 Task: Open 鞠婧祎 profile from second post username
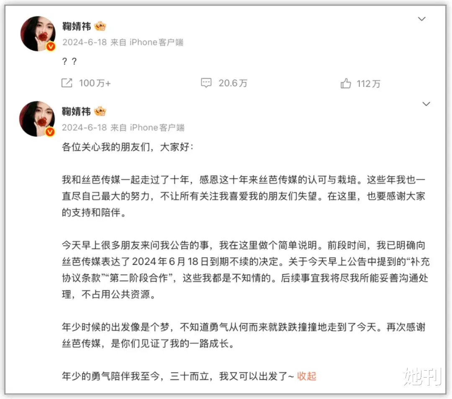77,111
